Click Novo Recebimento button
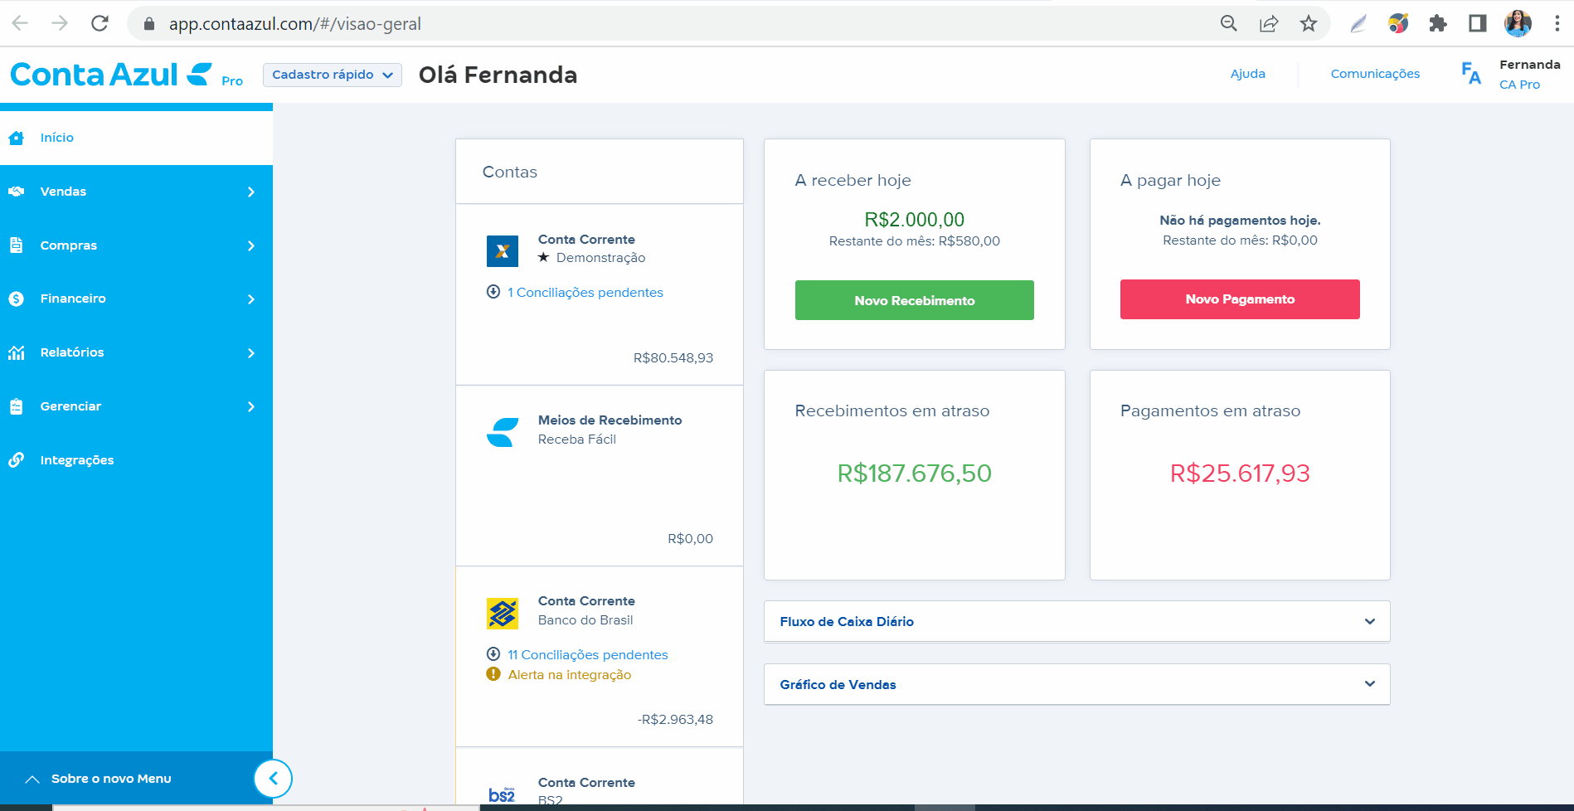Screen dimensions: 1574x811 [x=914, y=300]
